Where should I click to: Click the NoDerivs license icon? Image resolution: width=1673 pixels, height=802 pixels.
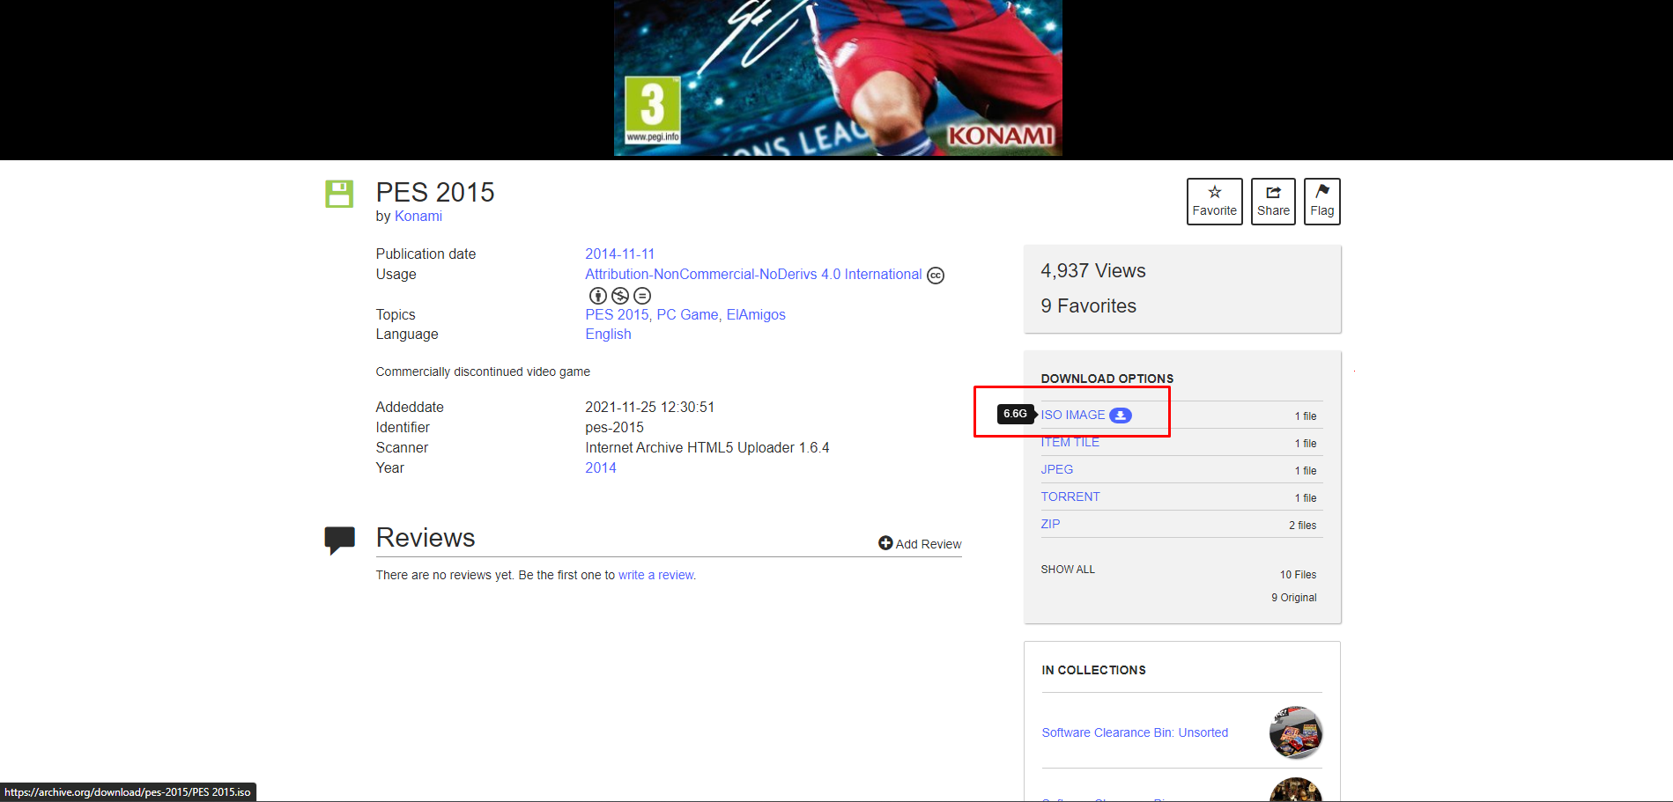pyautogui.click(x=642, y=296)
